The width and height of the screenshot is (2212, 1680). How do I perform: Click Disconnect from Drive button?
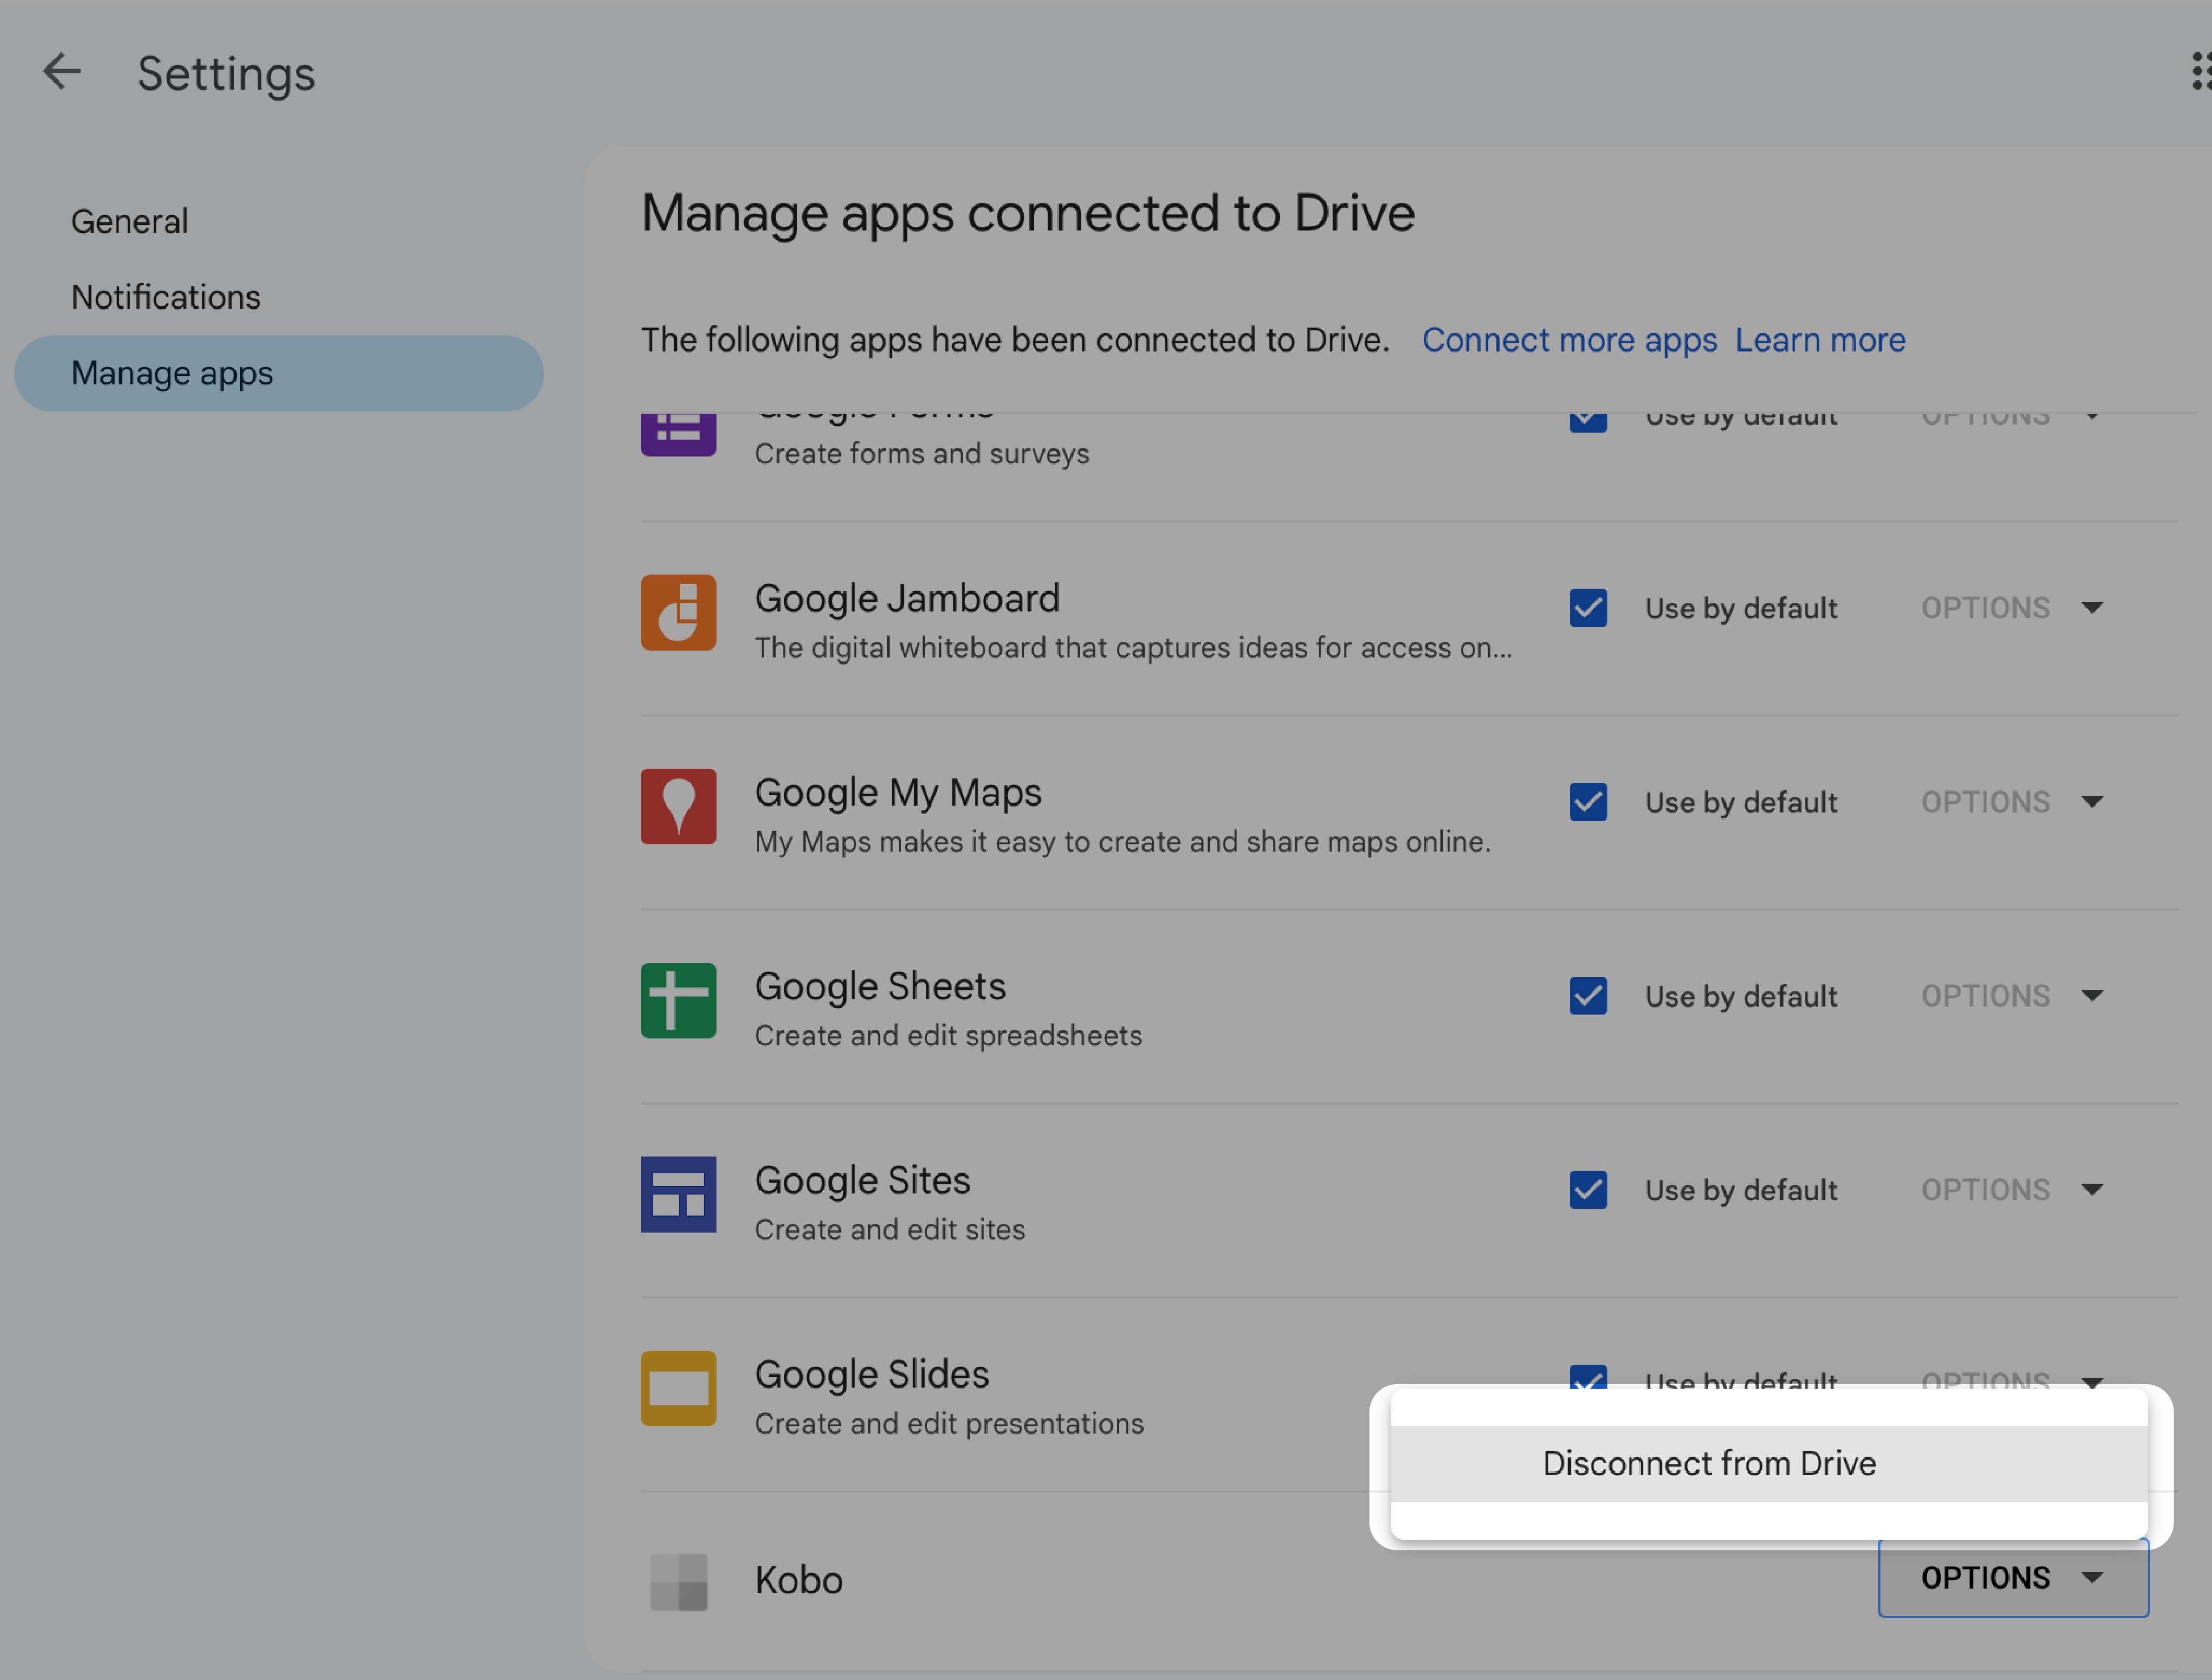(x=1707, y=1461)
